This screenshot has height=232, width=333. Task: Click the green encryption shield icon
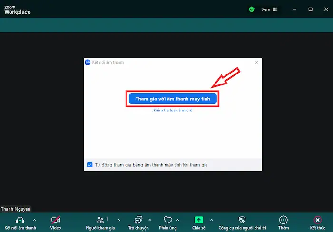pyautogui.click(x=252, y=9)
